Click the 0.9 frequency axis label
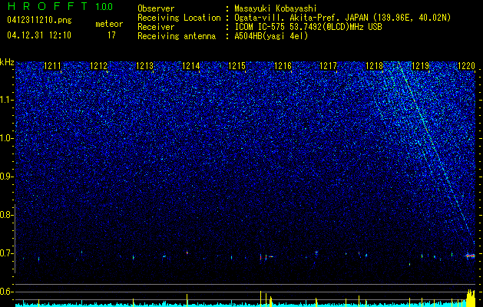Image resolution: width=483 pixels, height=307 pixels. 7,177
